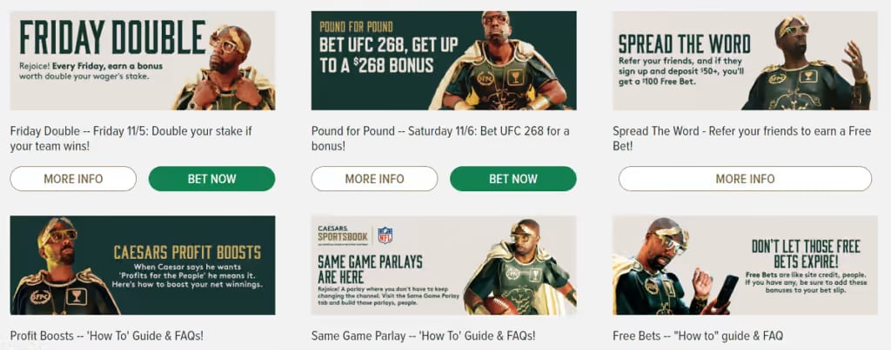Open Same Game Parlay 'How To' Guide link

424,336
